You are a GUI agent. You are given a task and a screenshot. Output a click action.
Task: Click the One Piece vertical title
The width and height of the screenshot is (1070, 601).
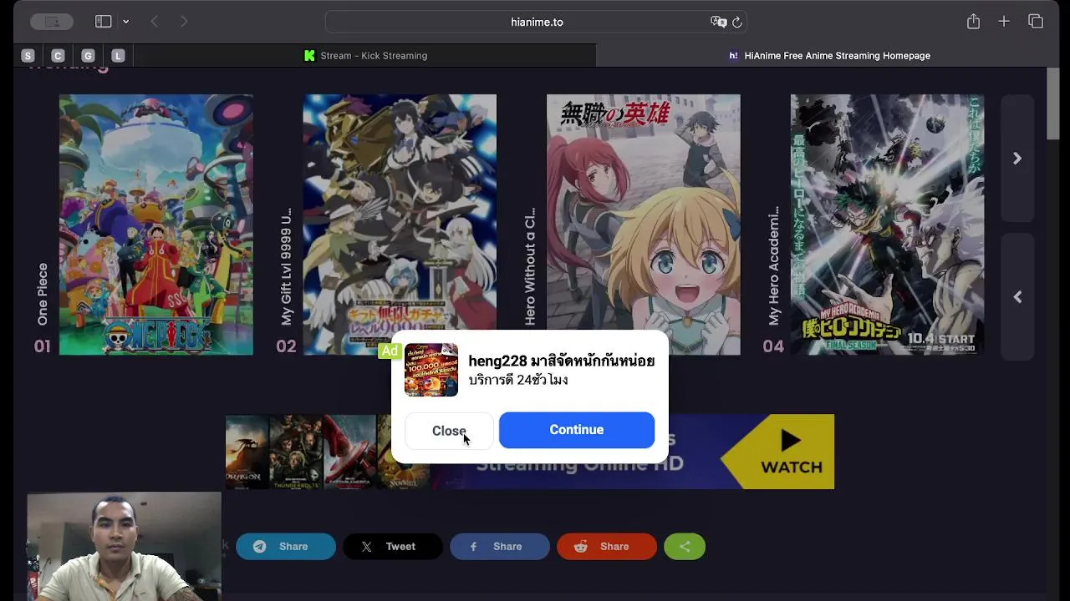click(43, 294)
